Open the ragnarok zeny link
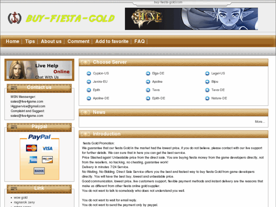This screenshot has height=207, width=276. point(24,202)
